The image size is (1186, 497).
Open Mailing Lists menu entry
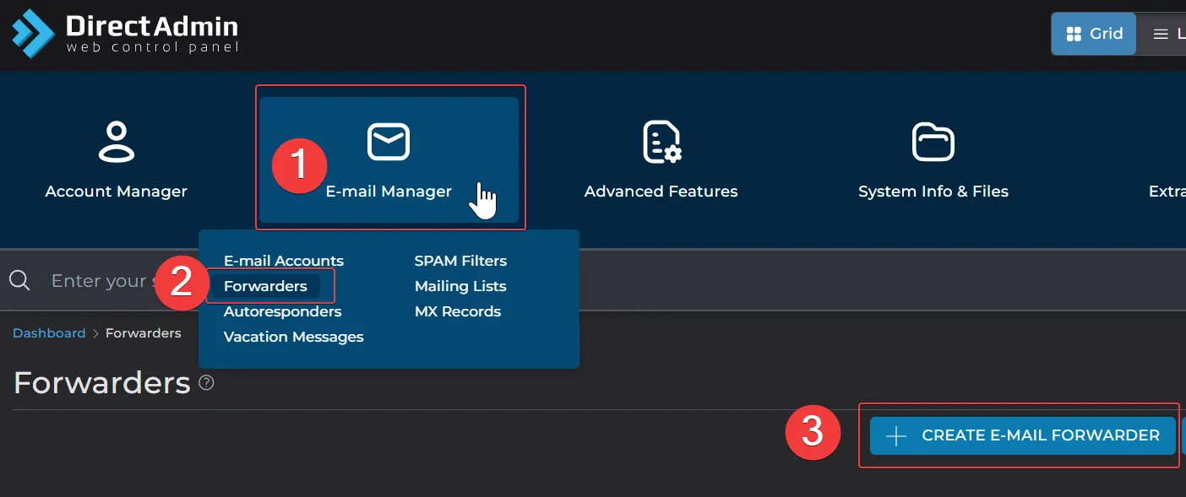pos(460,286)
